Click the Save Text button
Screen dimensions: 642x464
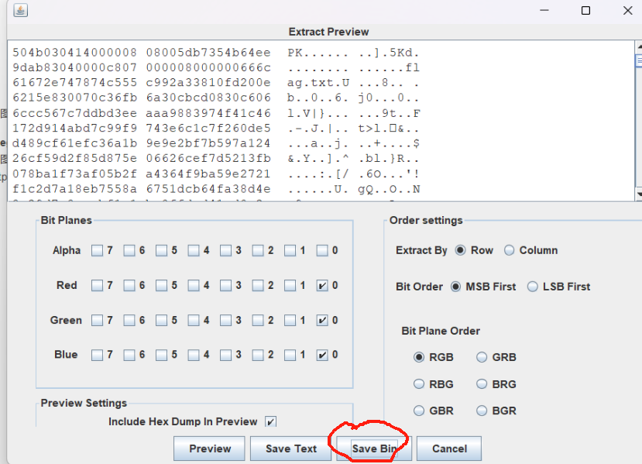click(290, 449)
